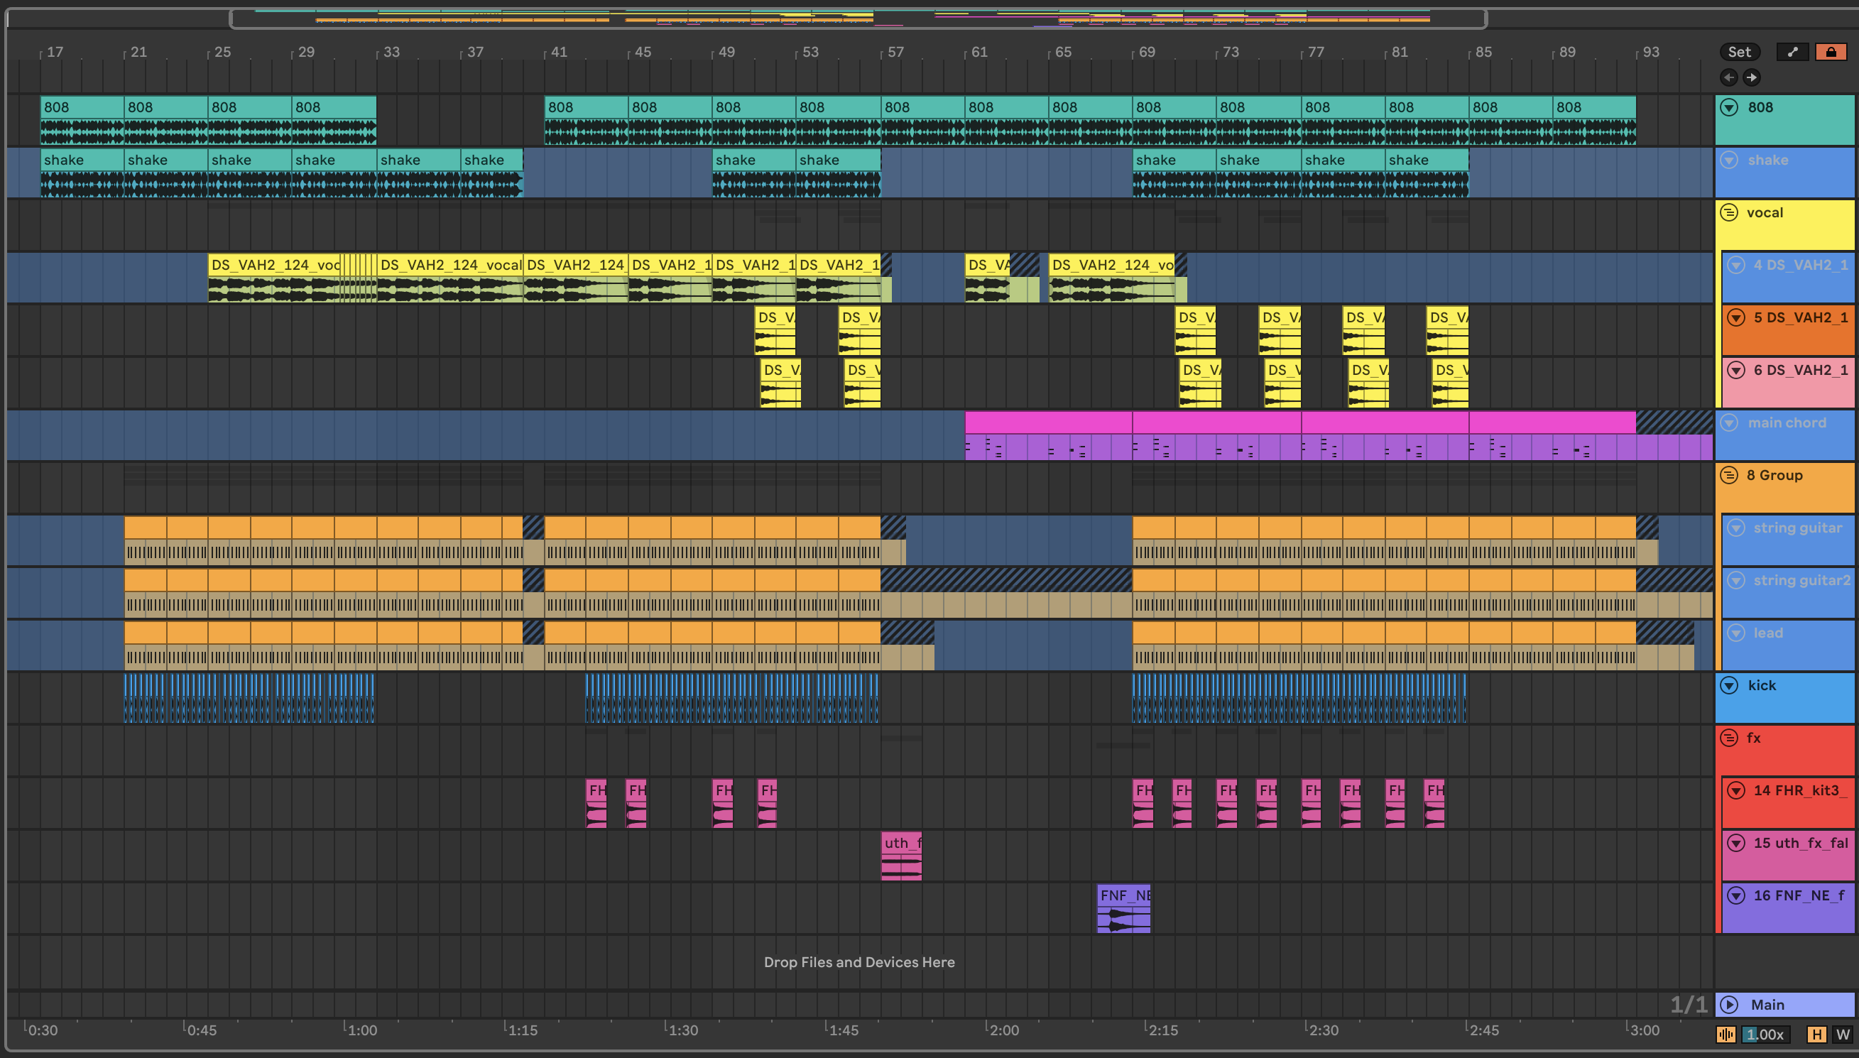Select the uth_f clip in arrangement
Viewport: 1859px width, 1058px height.
pyautogui.click(x=902, y=843)
